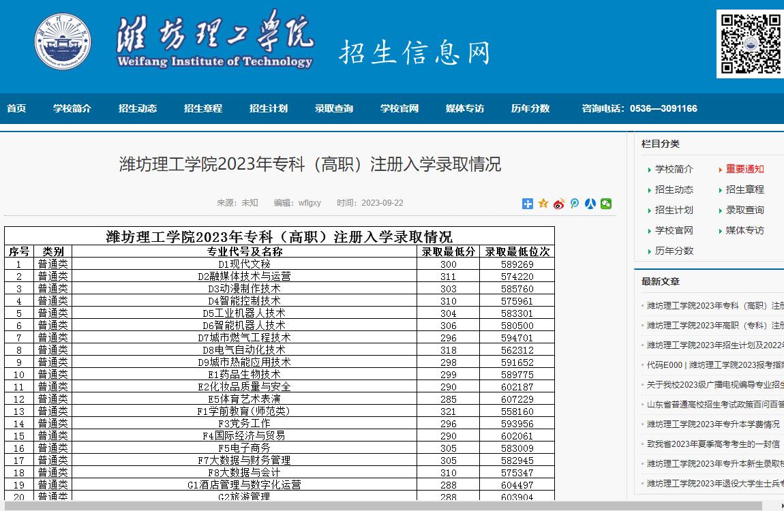Select the cell D1现代文秘
The height and width of the screenshot is (511, 784).
tap(245, 264)
